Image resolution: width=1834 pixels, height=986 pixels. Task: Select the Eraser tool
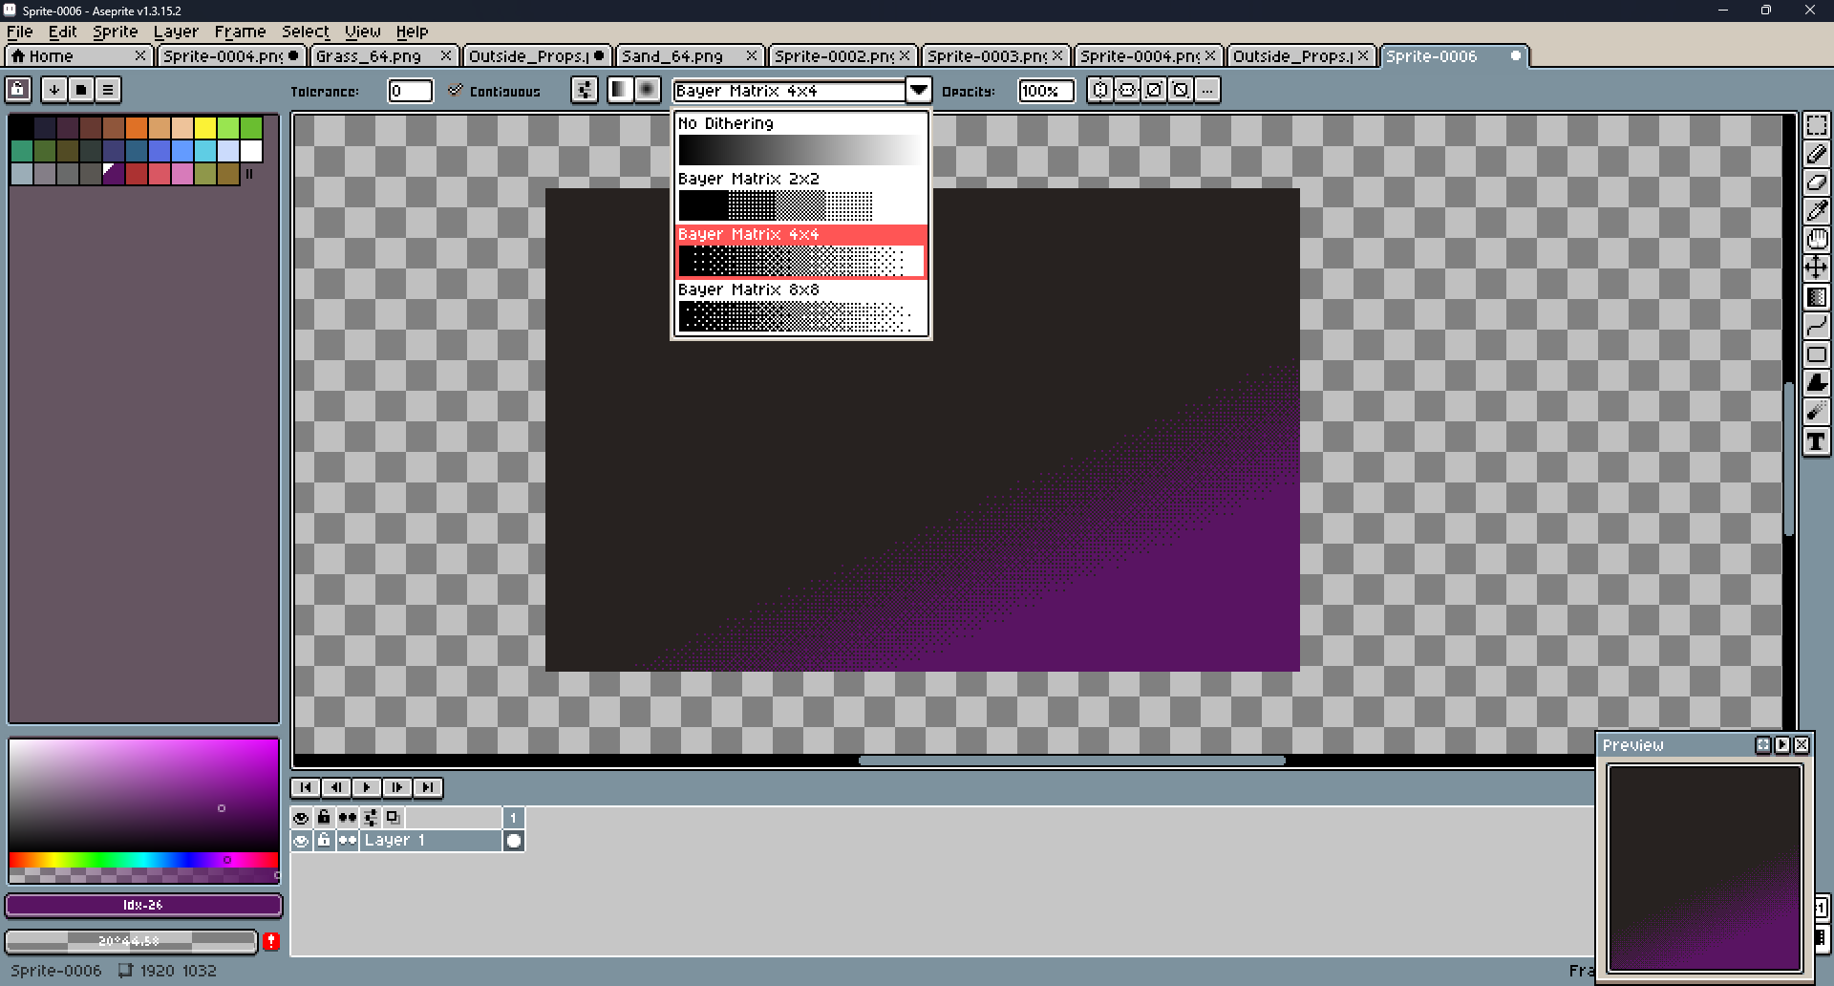[x=1816, y=182]
